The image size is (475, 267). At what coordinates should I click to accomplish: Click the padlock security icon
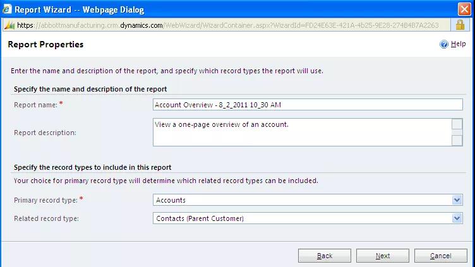point(460,25)
